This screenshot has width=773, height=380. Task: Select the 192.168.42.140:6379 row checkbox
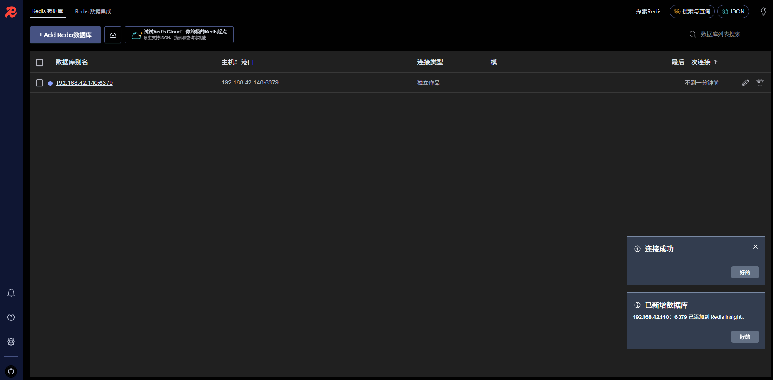[x=40, y=83]
